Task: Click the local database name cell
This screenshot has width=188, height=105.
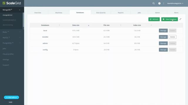Action: (45, 31)
